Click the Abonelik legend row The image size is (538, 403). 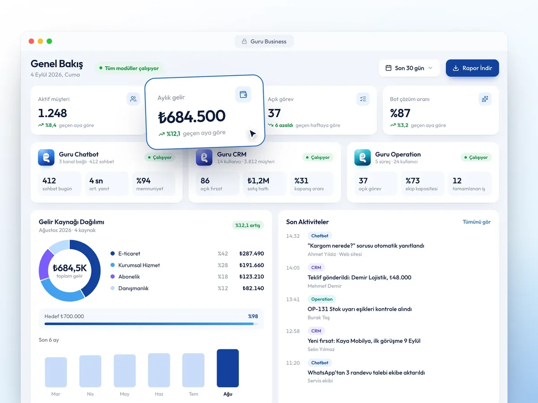[187, 277]
